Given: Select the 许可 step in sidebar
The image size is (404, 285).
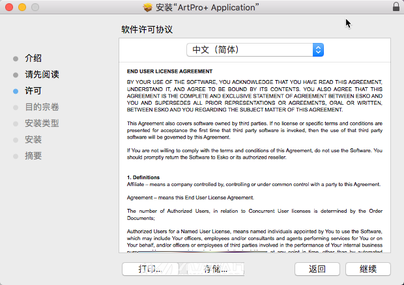Looking at the screenshot, I should pos(33,91).
